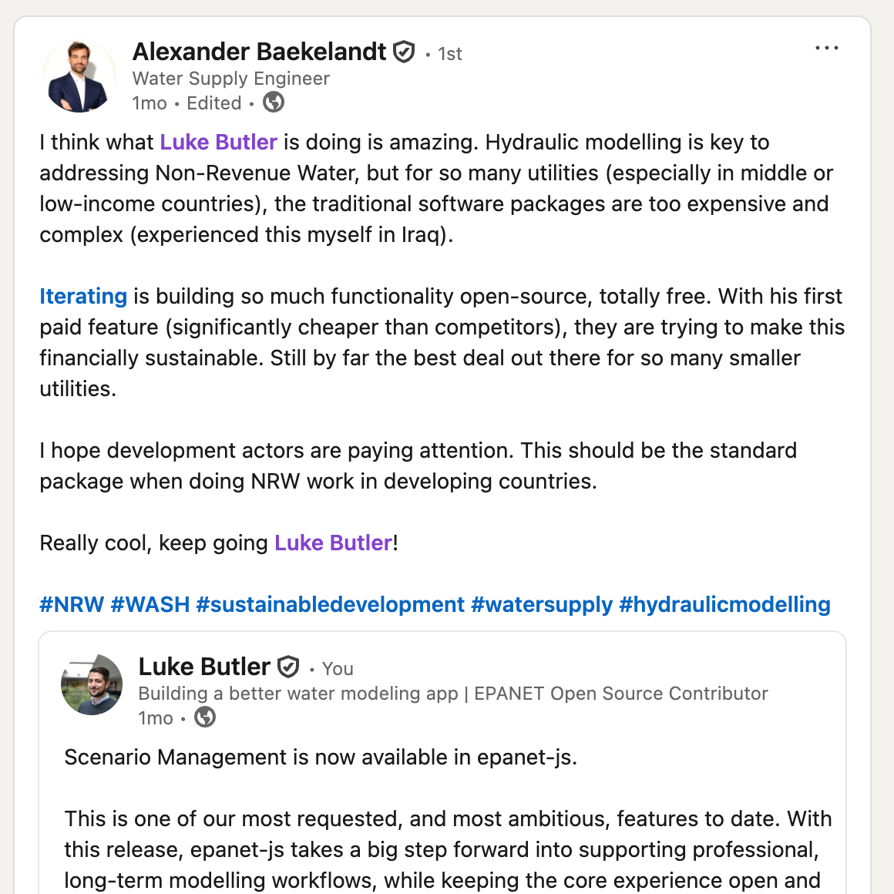Viewport: 894px width, 894px height.
Task: Click the #sustainabledevelopment hashtag
Action: (x=330, y=604)
